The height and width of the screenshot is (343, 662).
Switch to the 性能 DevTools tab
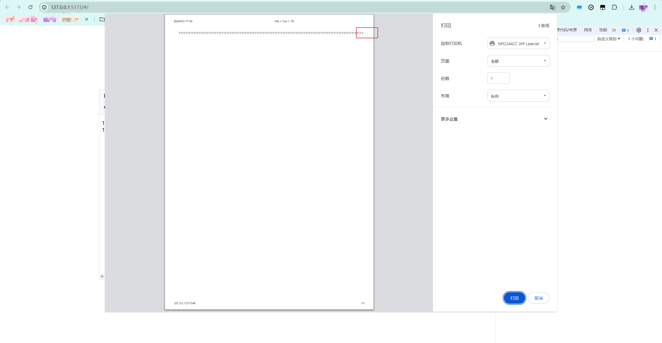(x=603, y=30)
